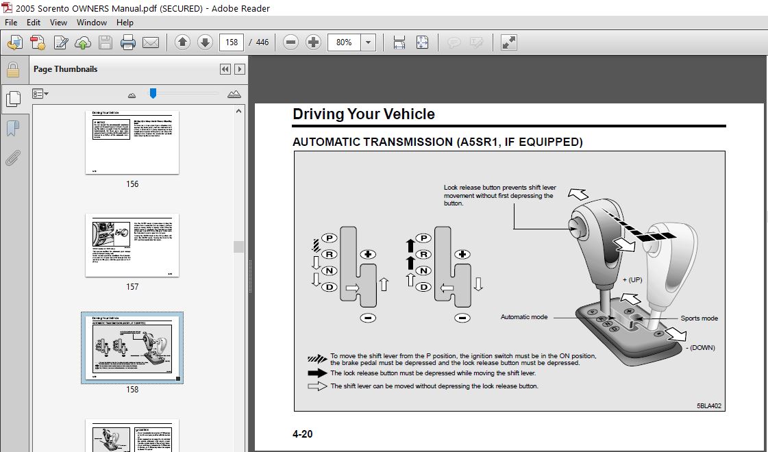Click the Page Thumbnails panel title

pos(65,69)
